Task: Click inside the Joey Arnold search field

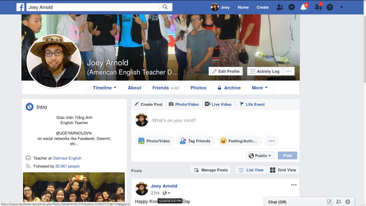Action: coord(92,7)
